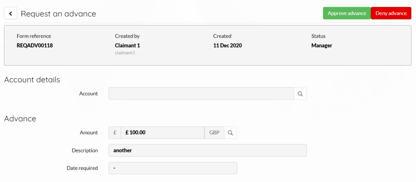Select the created date 11 Dec 2020
Screen dimensions: 416x182
[x=227, y=45]
